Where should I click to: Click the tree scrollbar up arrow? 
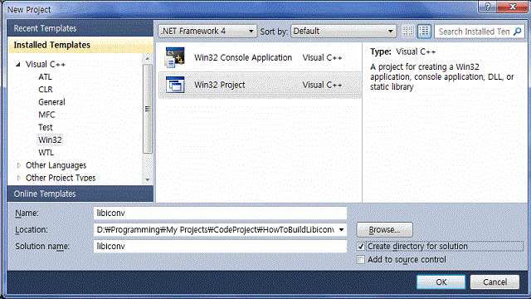(x=148, y=59)
